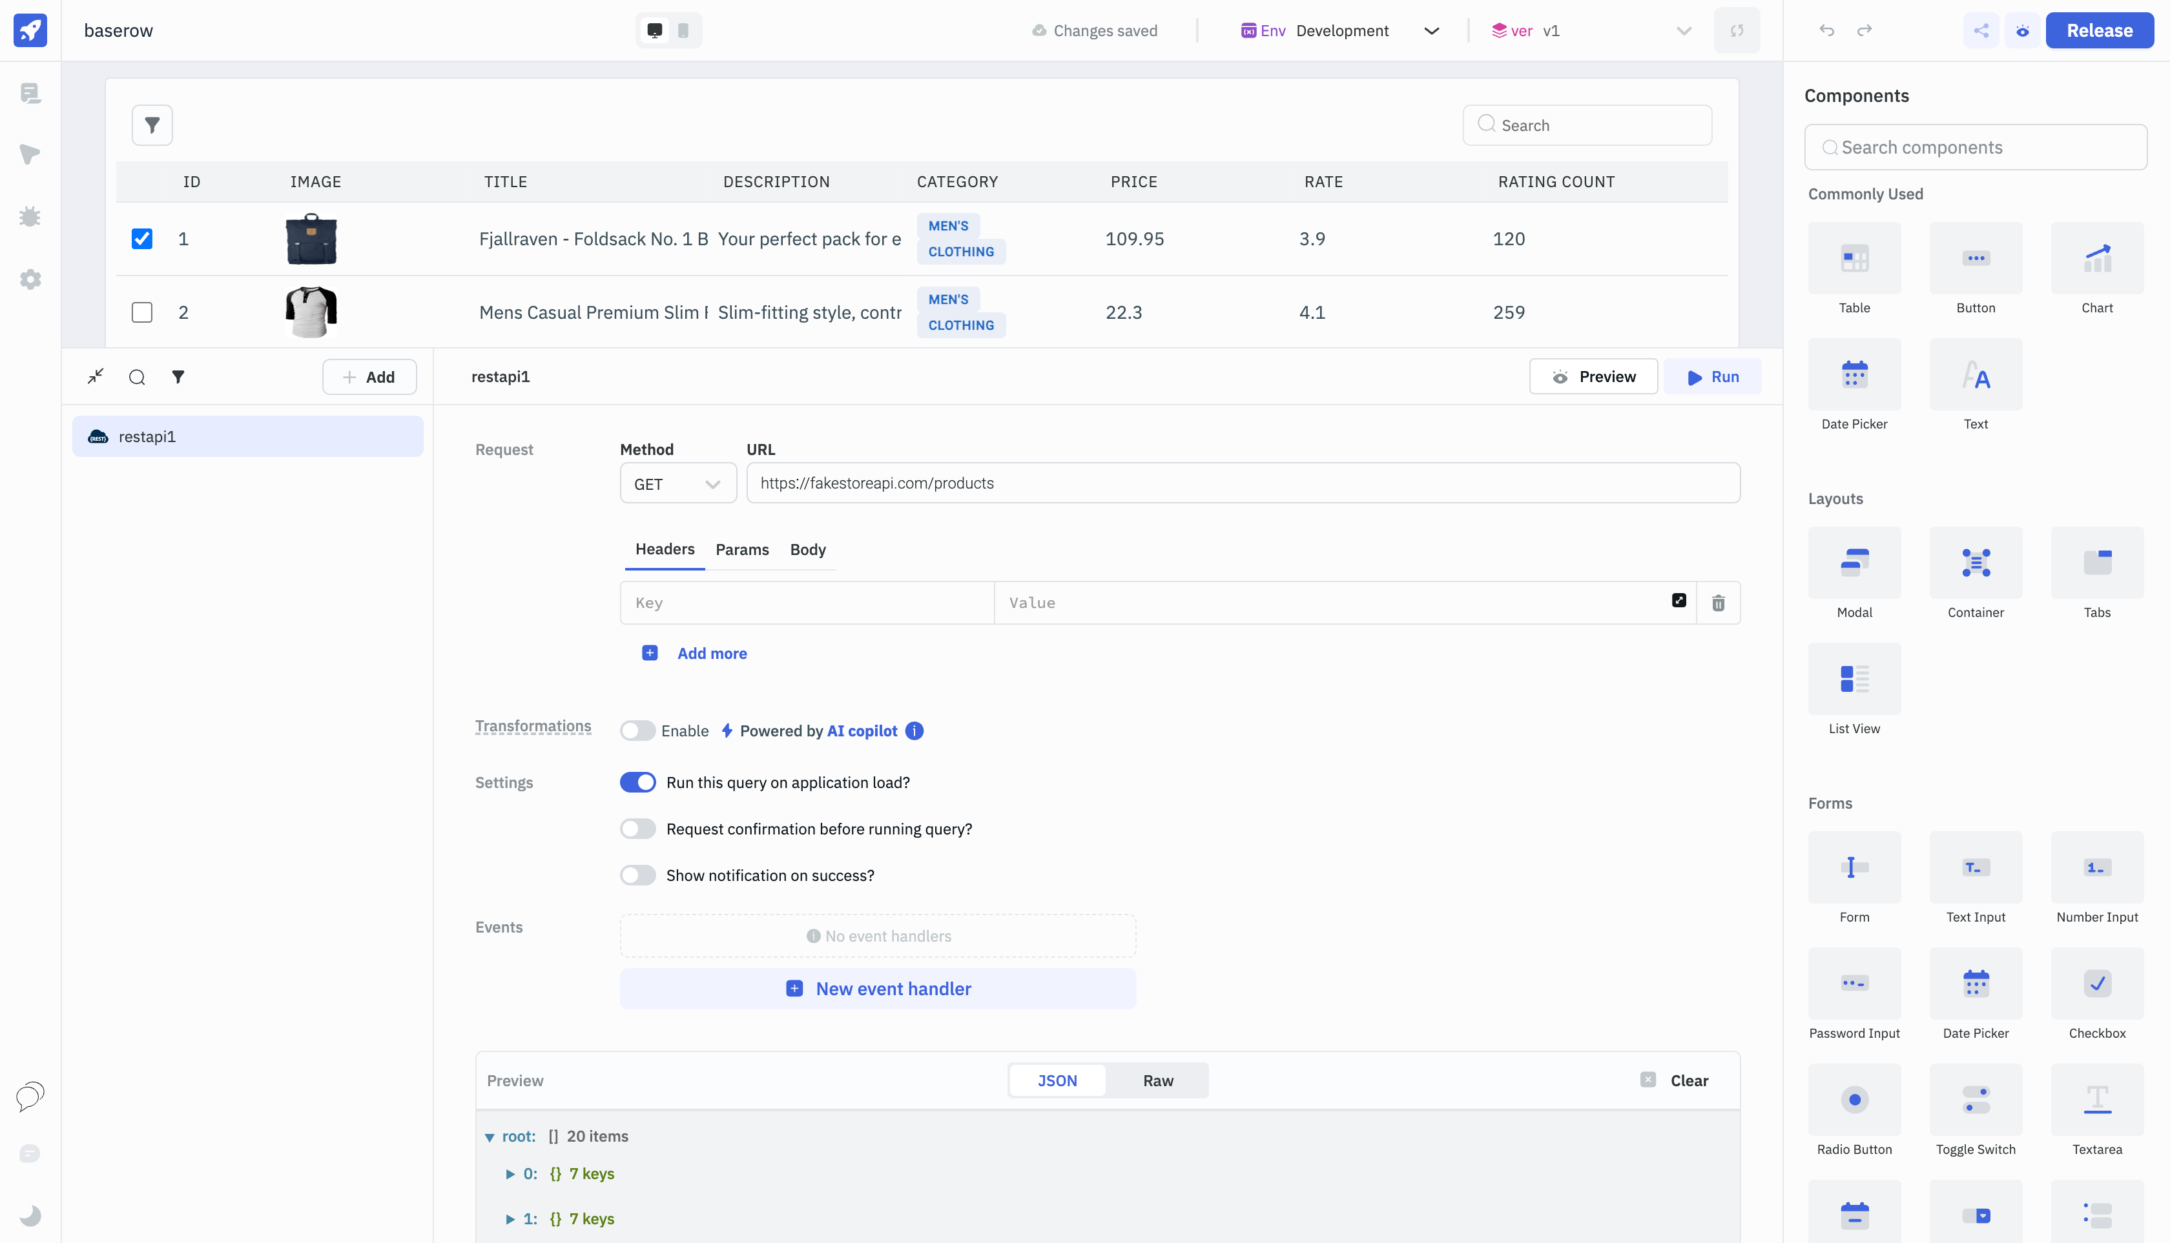Click the undo arrow icon
The height and width of the screenshot is (1243, 2170).
tap(1826, 31)
